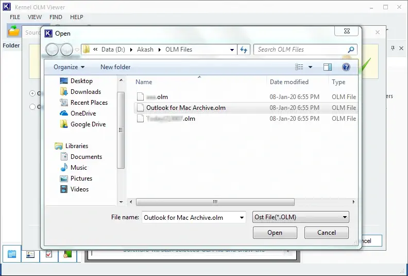Create a New folder
408x276 pixels.
point(115,67)
